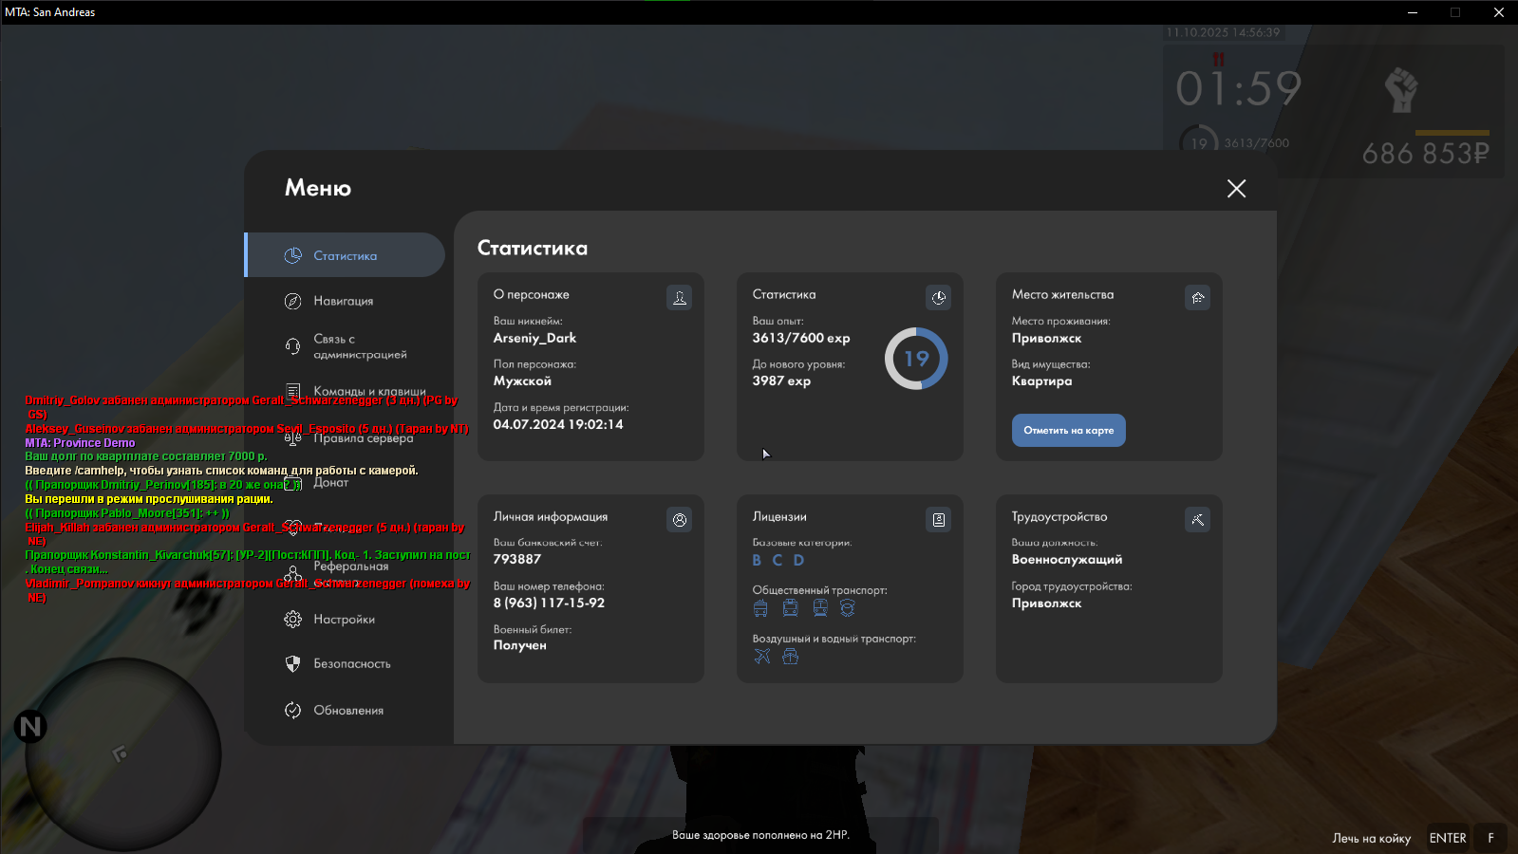Click the Обновления refresh icon
Screen dimensions: 1518x854
click(293, 710)
